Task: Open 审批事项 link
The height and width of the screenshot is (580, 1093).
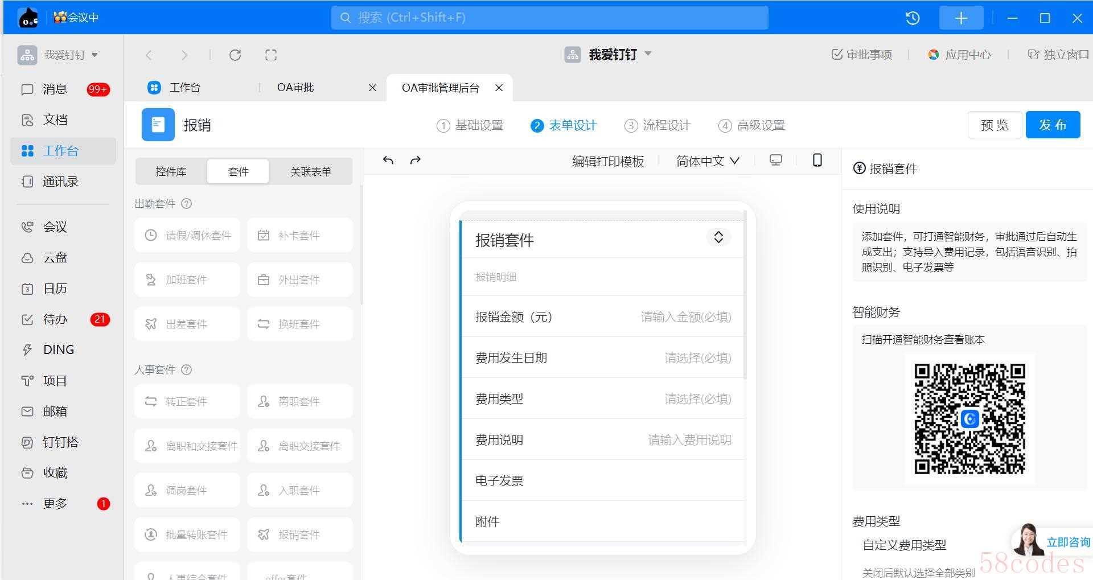Action: (862, 55)
